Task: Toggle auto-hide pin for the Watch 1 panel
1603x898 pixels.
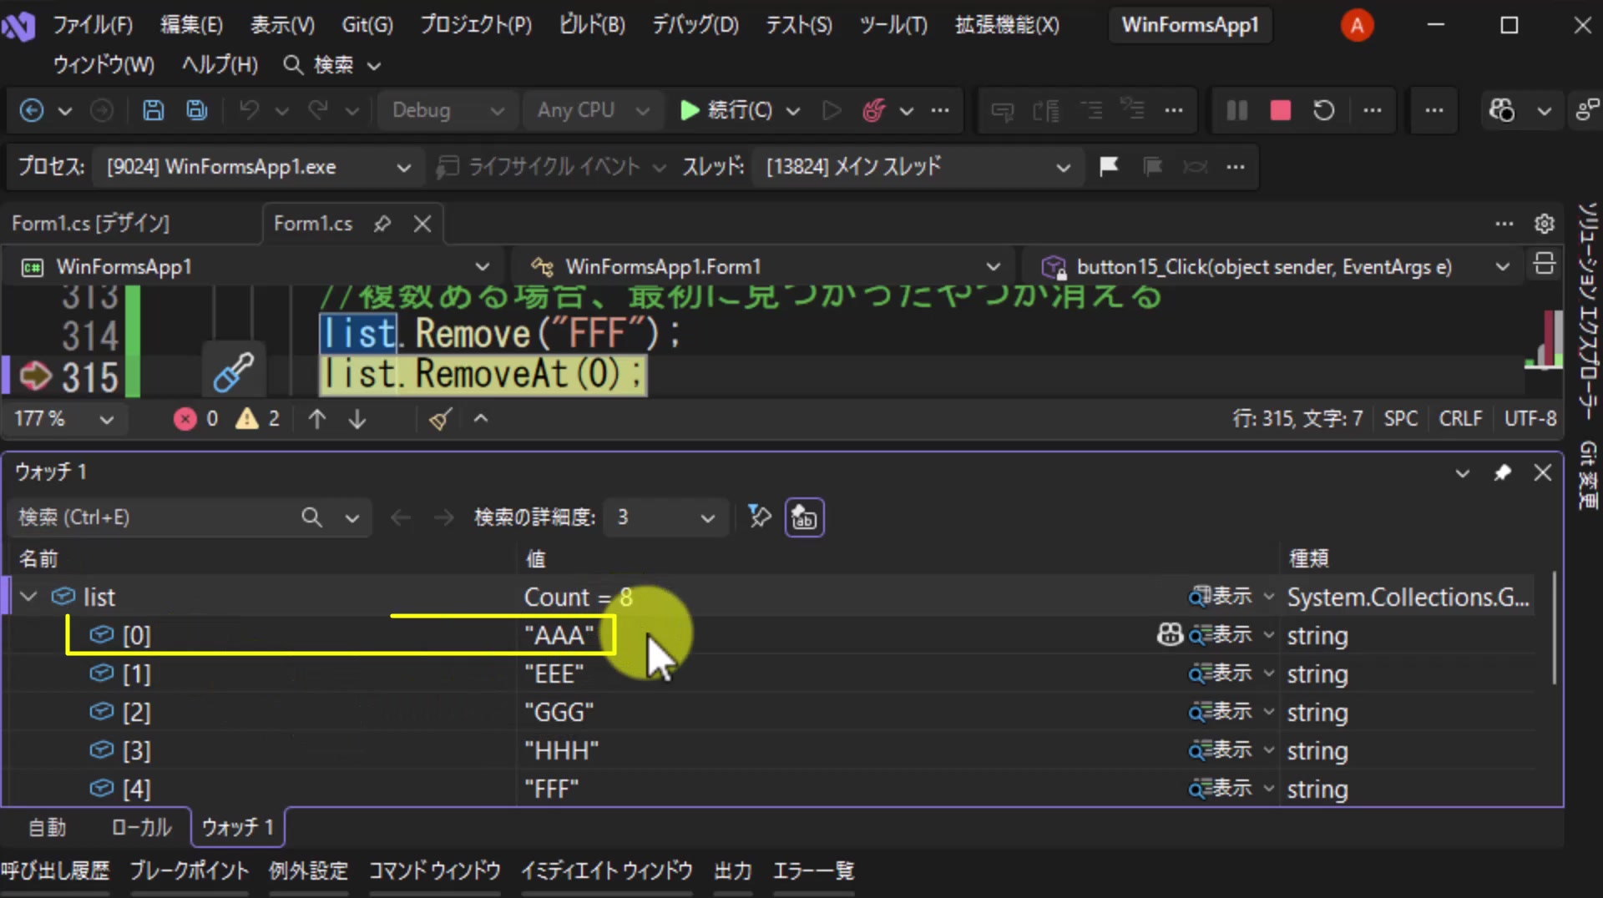Action: [1502, 472]
